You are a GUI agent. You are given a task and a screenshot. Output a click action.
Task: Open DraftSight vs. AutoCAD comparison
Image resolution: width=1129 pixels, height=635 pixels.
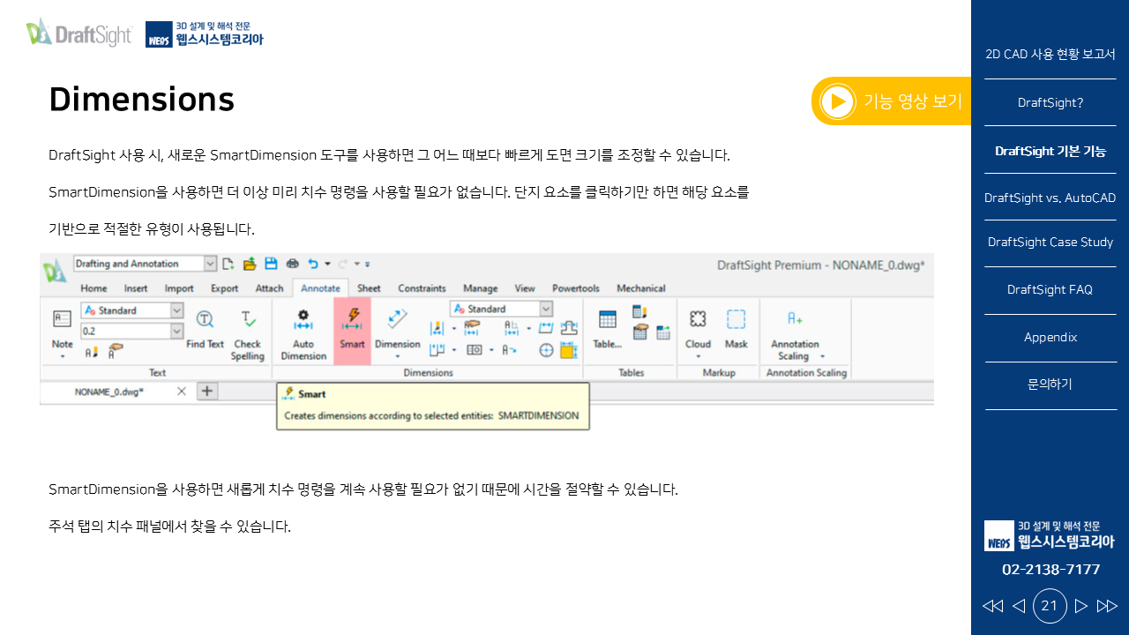coord(1050,198)
